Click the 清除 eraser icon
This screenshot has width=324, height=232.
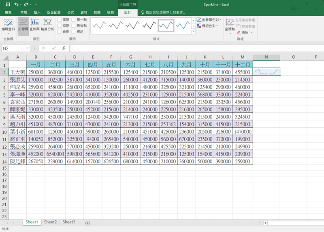click(239, 32)
